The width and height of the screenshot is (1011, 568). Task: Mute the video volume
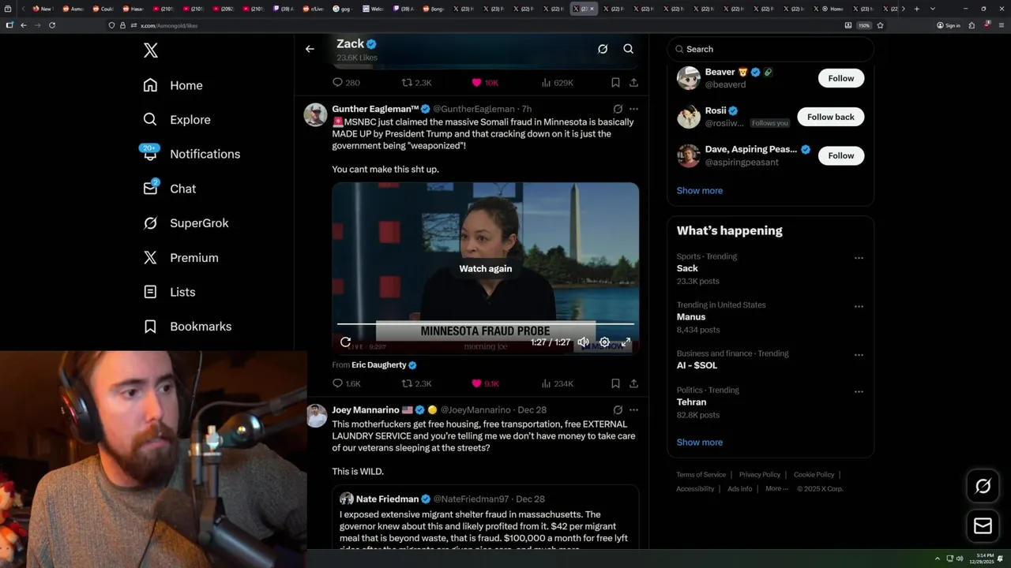pyautogui.click(x=583, y=342)
